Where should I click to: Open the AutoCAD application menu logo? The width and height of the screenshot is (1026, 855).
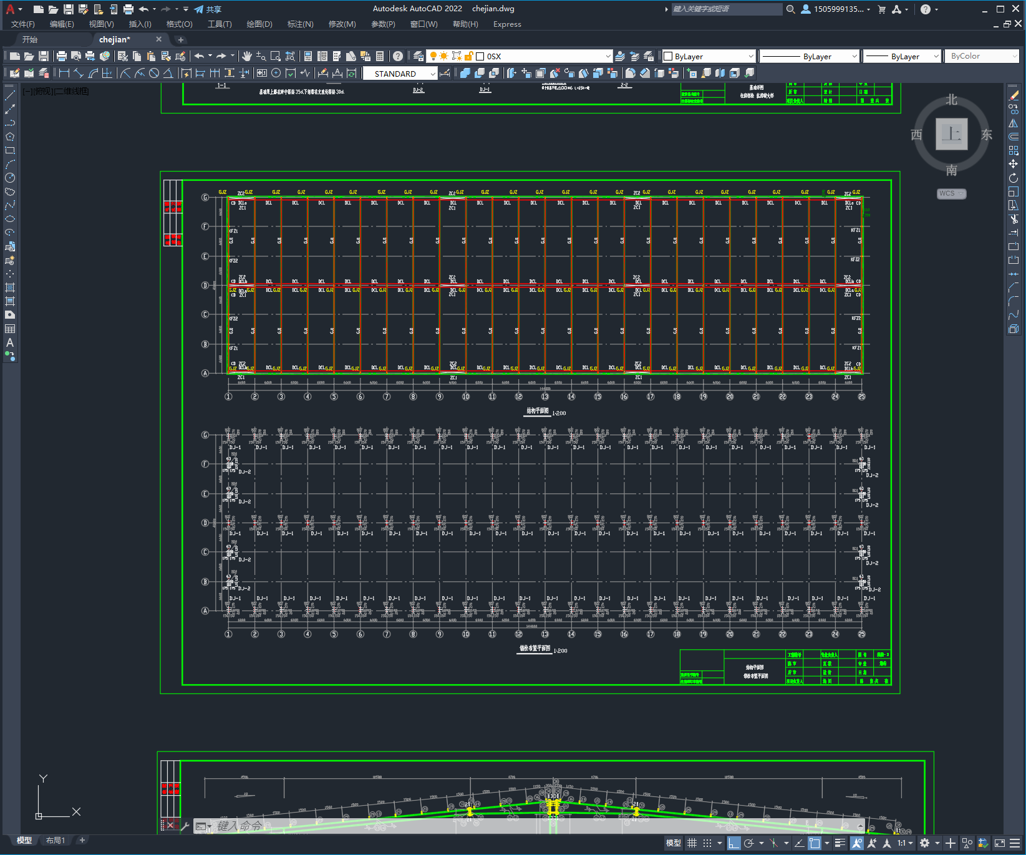(11, 9)
